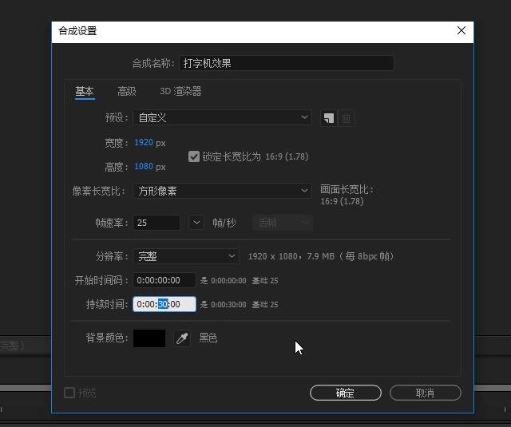Open the black 背景颜色 swatch
The width and height of the screenshot is (511, 427).
coord(149,338)
